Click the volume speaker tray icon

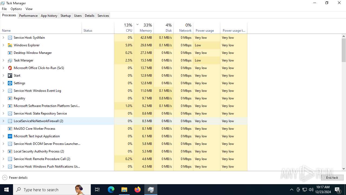(311, 190)
